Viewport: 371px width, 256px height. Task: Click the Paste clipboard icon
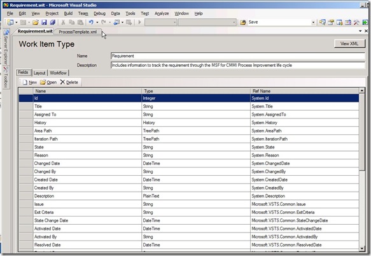pyautogui.click(x=80, y=22)
